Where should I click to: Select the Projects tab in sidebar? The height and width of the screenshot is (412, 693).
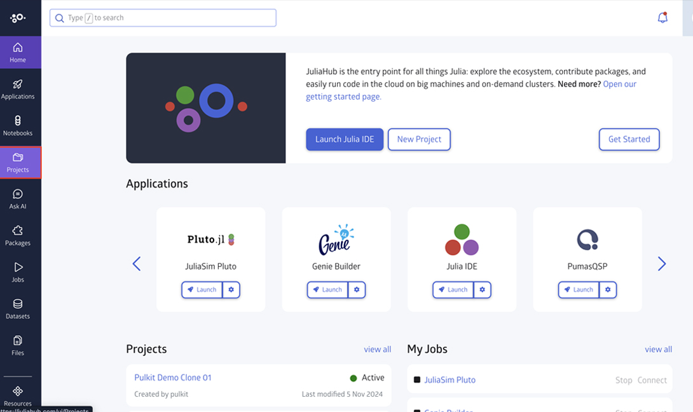18,163
